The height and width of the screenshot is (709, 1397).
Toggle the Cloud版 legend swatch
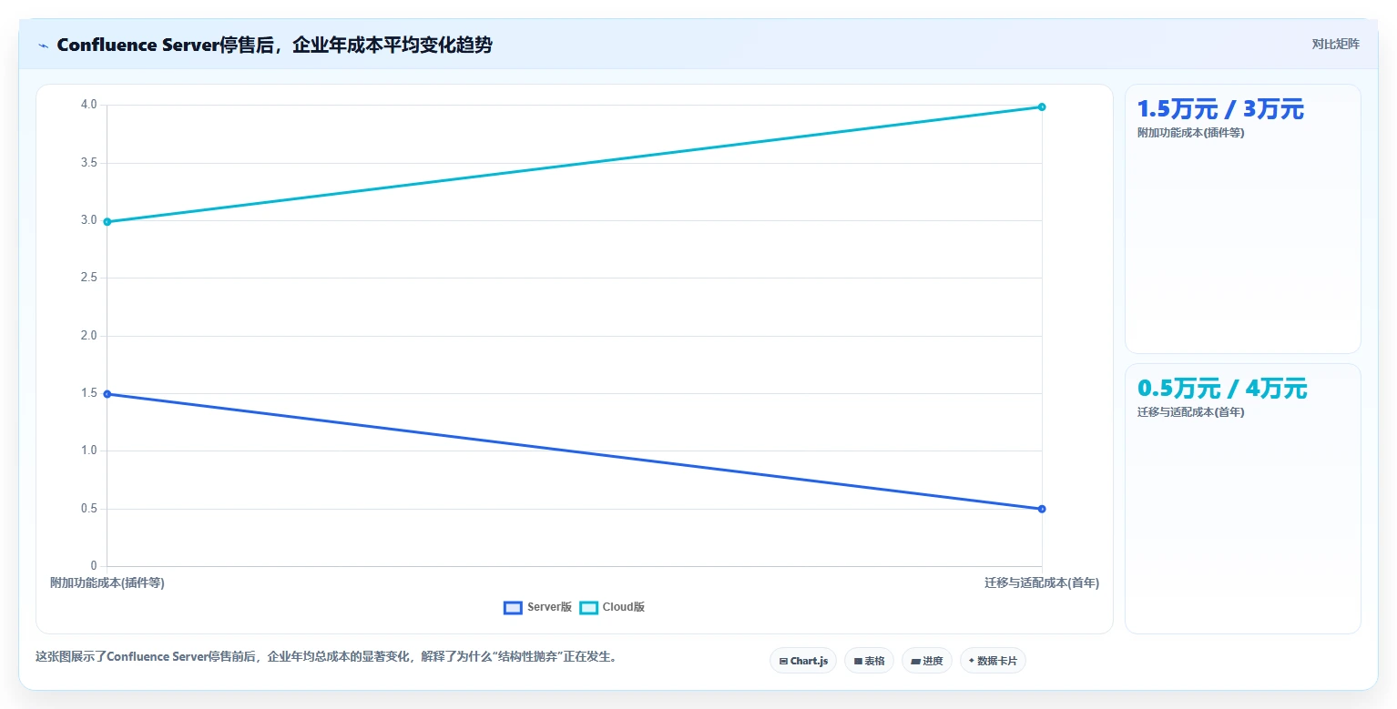click(588, 607)
